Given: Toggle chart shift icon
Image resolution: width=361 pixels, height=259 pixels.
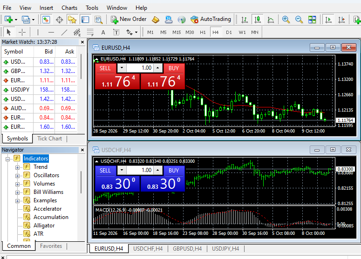Looking at the screenshot, I should pos(341,20).
